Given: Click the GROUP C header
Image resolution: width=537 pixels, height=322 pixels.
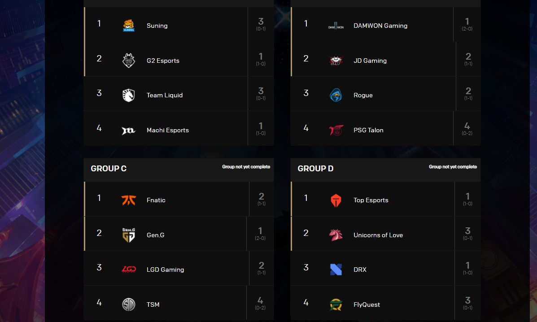Looking at the screenshot, I should [109, 168].
